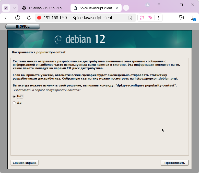Show hidden toolbar items ellipsis

pyautogui.click(x=170, y=19)
